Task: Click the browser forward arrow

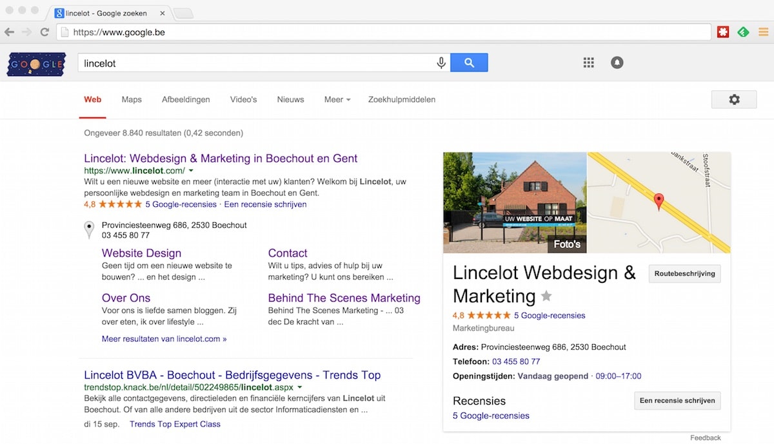Action: click(x=27, y=32)
